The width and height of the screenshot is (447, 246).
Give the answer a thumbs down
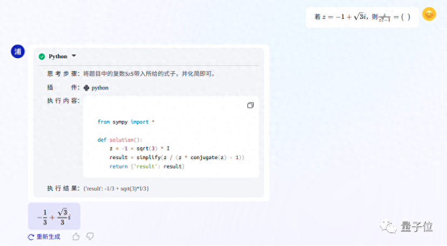coord(90,236)
